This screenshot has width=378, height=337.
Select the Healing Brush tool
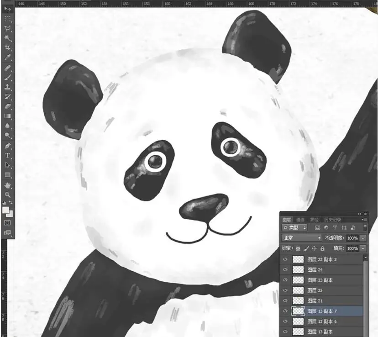coord(7,68)
